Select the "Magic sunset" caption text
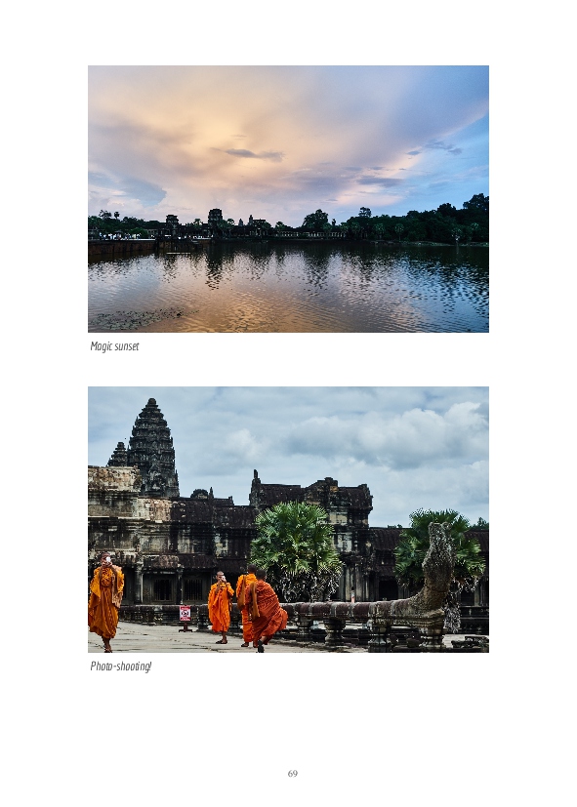The width and height of the screenshot is (577, 807). click(114, 346)
